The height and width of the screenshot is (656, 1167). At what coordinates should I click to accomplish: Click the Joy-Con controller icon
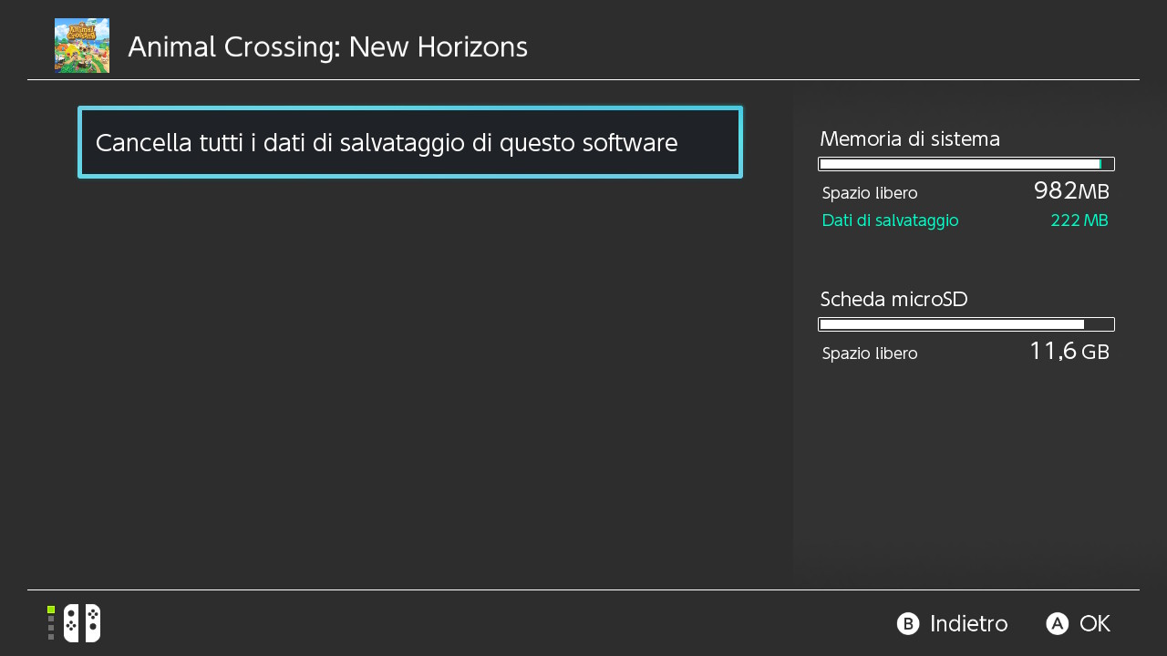pos(82,623)
